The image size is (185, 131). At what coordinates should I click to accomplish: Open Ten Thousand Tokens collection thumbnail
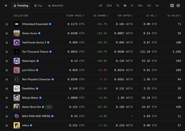[x=17, y=52]
